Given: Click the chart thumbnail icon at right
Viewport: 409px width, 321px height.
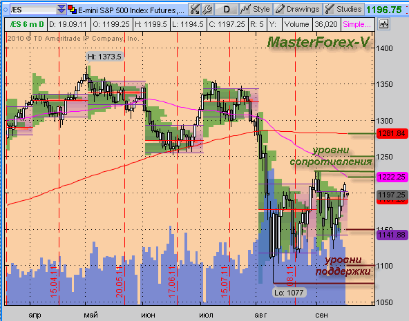Looking at the screenshot, I should click(x=383, y=24).
